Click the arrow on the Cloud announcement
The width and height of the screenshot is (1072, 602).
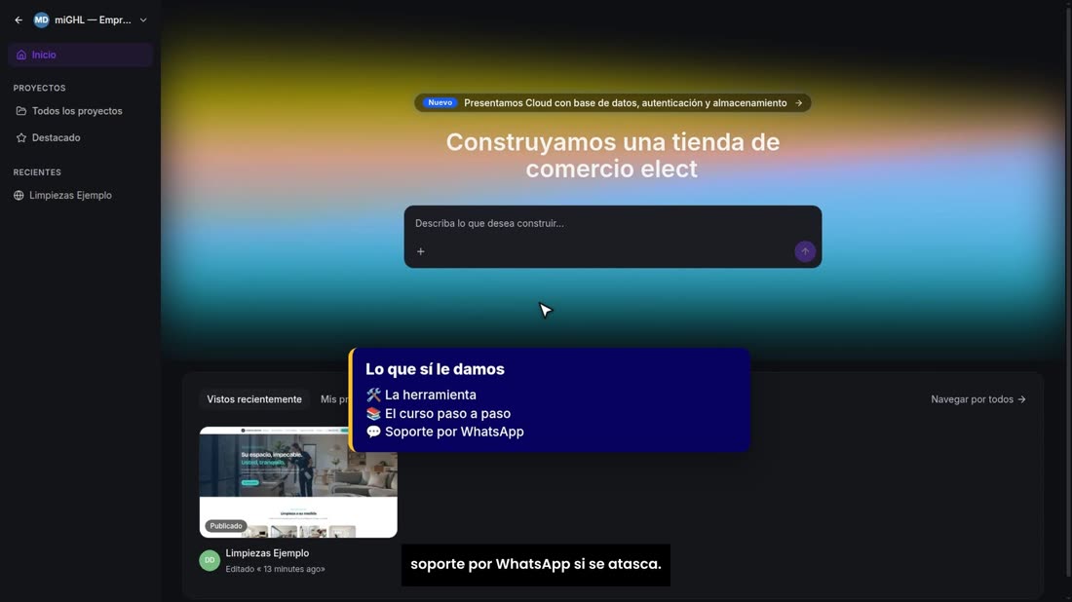[x=798, y=103]
